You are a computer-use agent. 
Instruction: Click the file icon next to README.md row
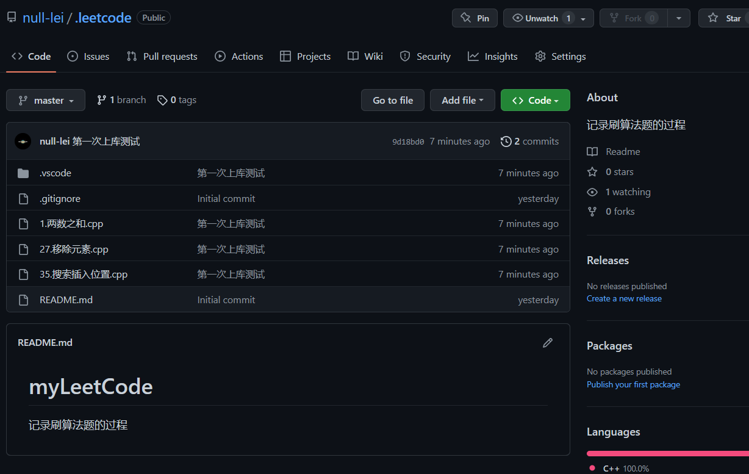tap(23, 300)
